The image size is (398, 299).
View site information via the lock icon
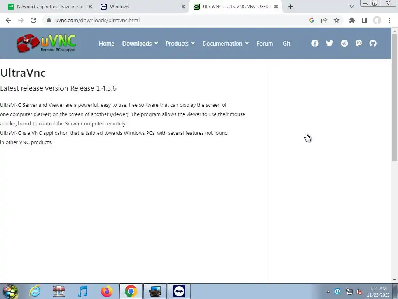[x=49, y=20]
